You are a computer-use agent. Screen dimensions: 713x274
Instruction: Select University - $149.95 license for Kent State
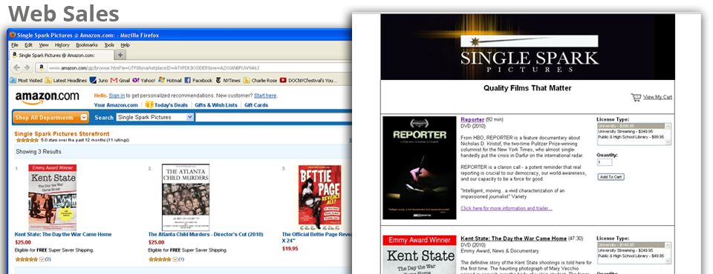click(631, 245)
